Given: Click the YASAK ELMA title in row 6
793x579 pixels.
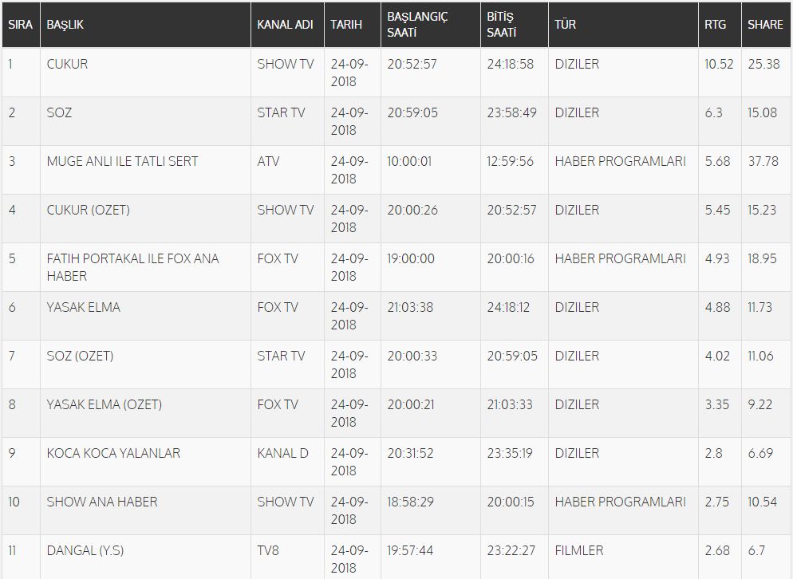Looking at the screenshot, I should click(84, 307).
